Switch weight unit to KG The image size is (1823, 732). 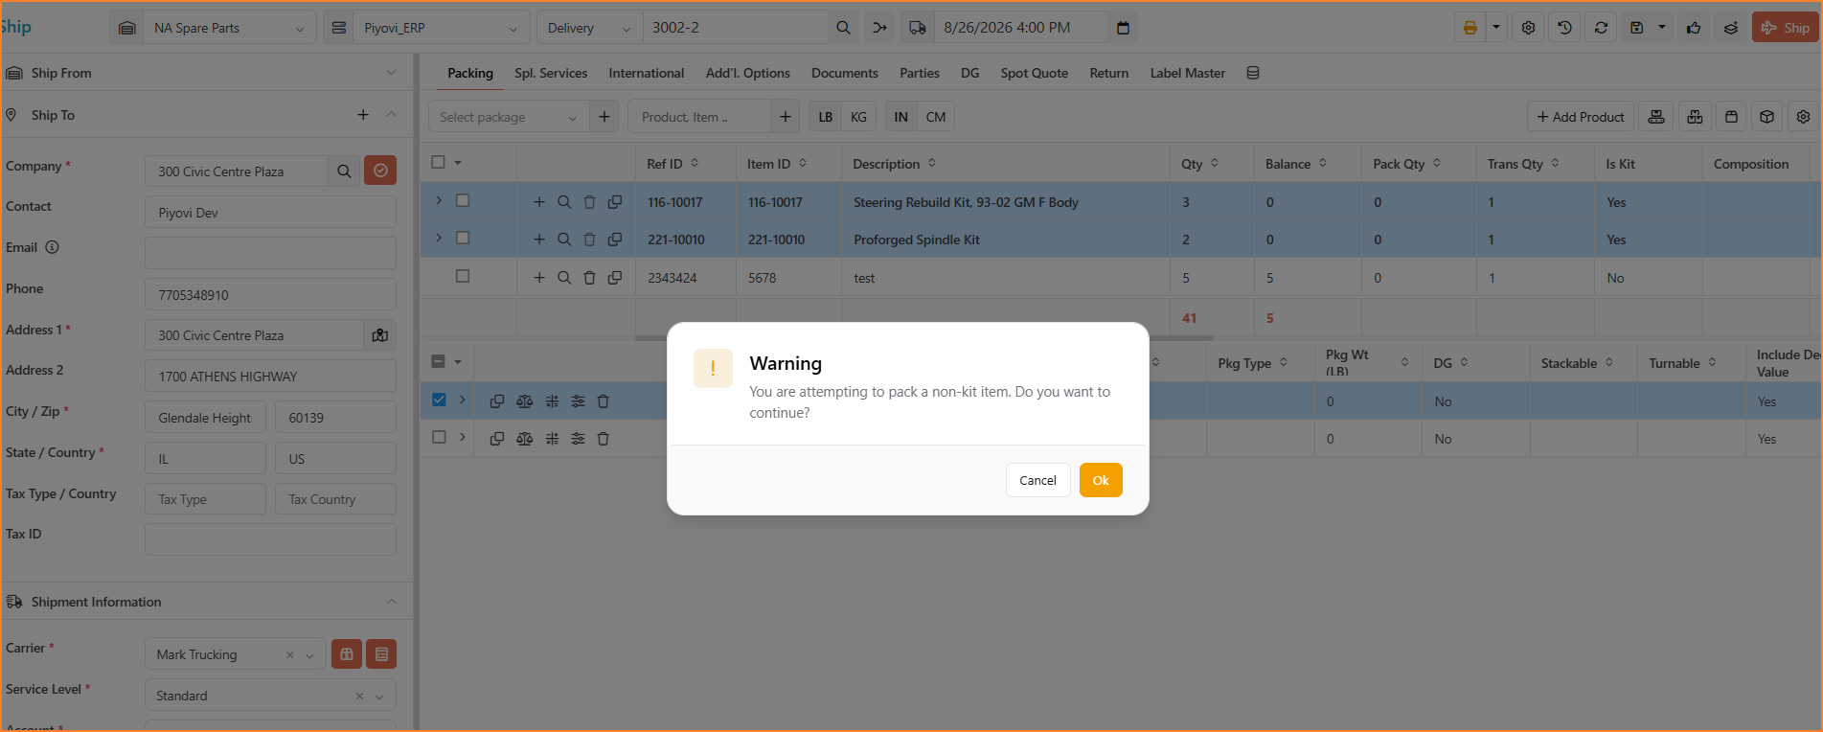(x=858, y=117)
